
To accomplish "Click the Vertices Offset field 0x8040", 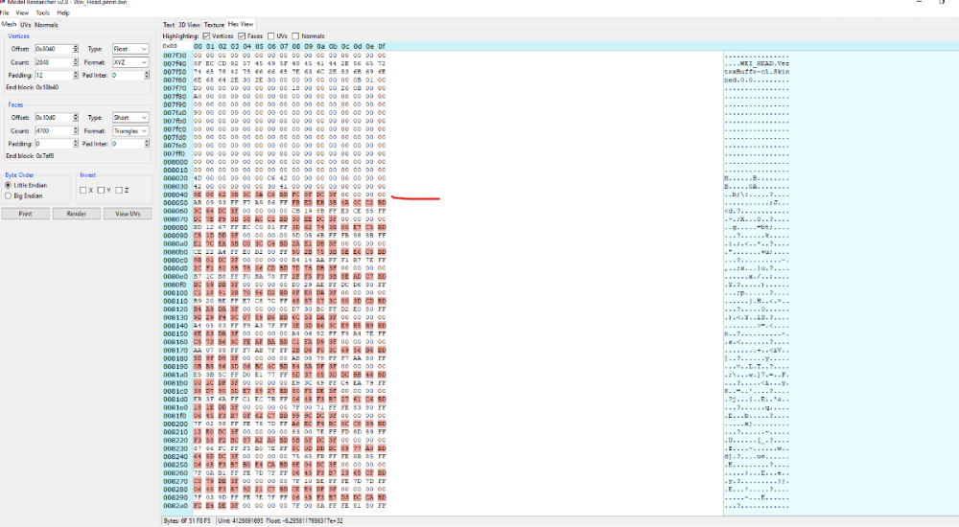I will (x=53, y=49).
